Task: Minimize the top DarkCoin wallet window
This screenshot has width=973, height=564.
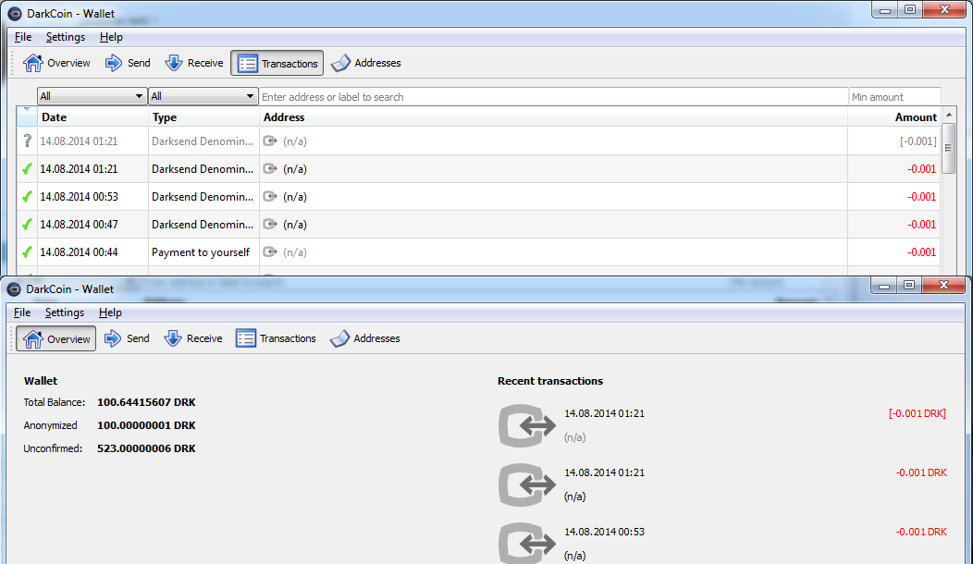Action: 885,10
